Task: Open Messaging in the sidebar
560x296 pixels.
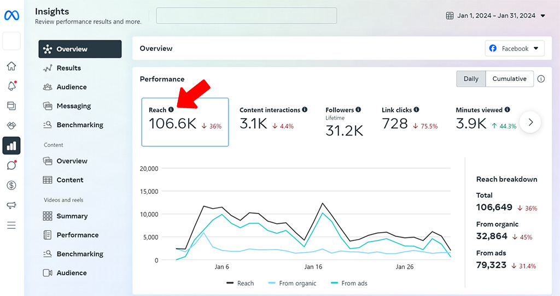Action: pos(73,106)
